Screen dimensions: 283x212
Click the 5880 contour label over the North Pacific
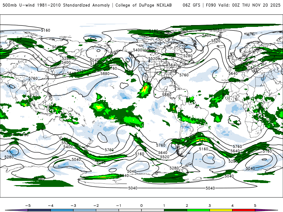105,73
